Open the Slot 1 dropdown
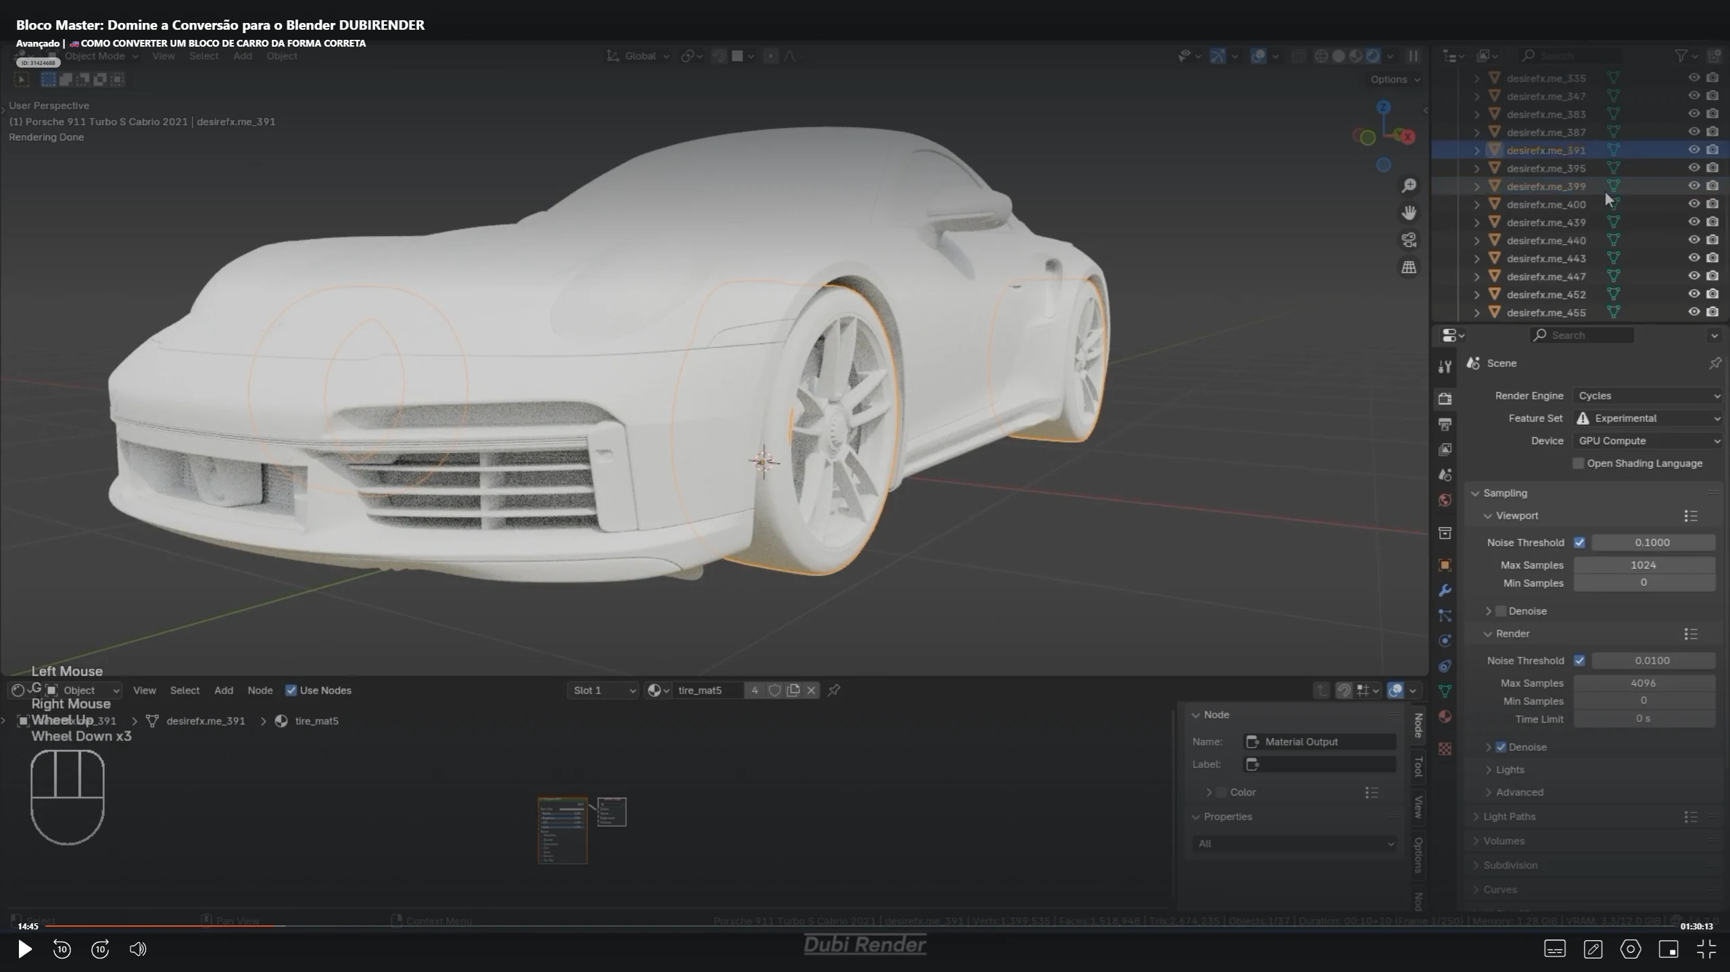This screenshot has width=1730, height=972. [x=602, y=690]
